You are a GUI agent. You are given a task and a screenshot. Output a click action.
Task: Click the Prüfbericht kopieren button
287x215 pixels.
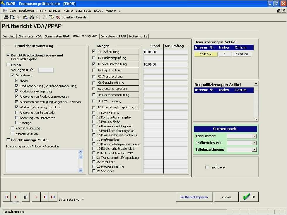(194, 197)
